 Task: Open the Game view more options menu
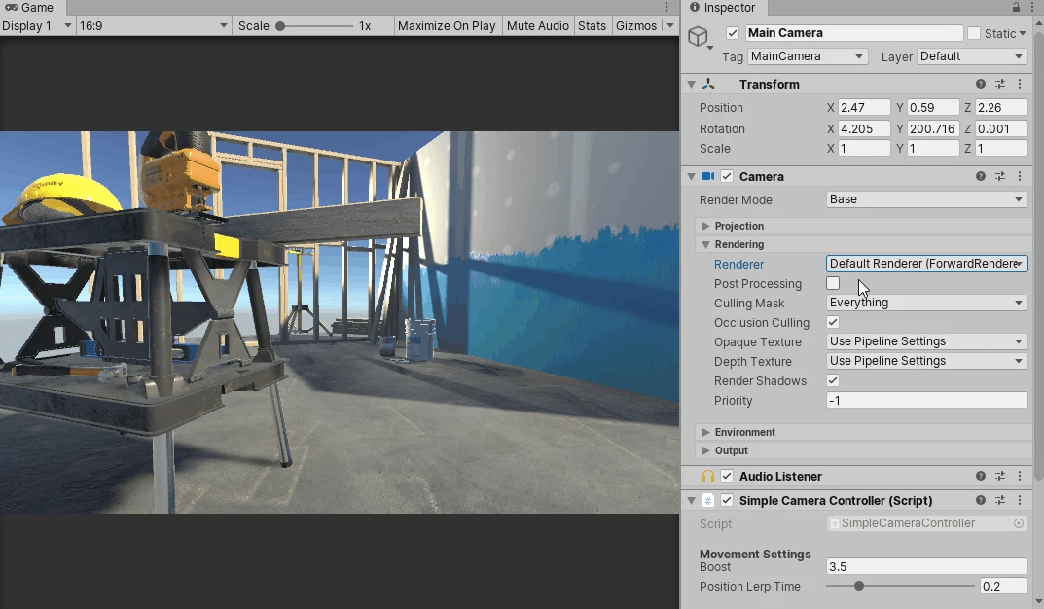point(666,8)
